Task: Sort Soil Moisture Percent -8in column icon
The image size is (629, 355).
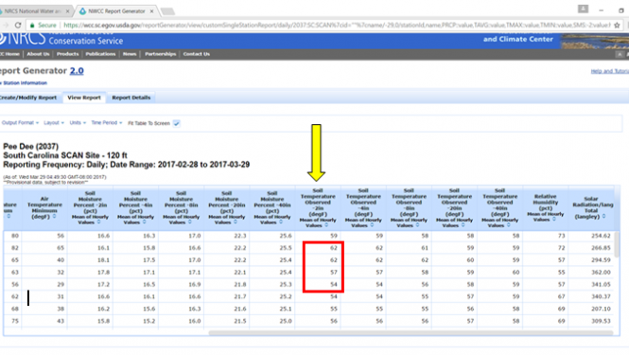Action: point(190,222)
